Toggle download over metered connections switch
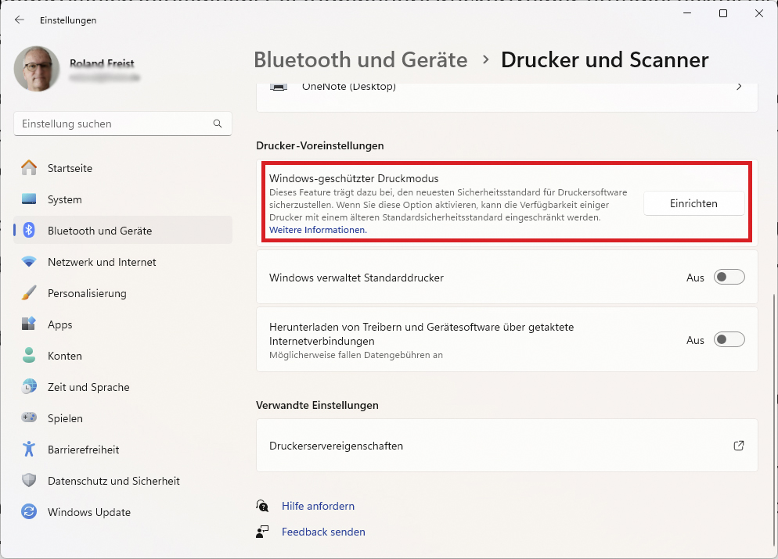Screen dimensions: 778x559 coord(729,339)
